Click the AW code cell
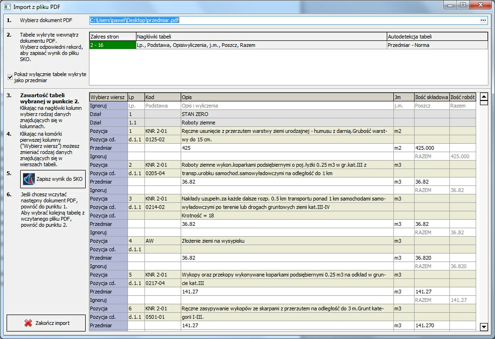The image size is (495, 339). point(163,241)
